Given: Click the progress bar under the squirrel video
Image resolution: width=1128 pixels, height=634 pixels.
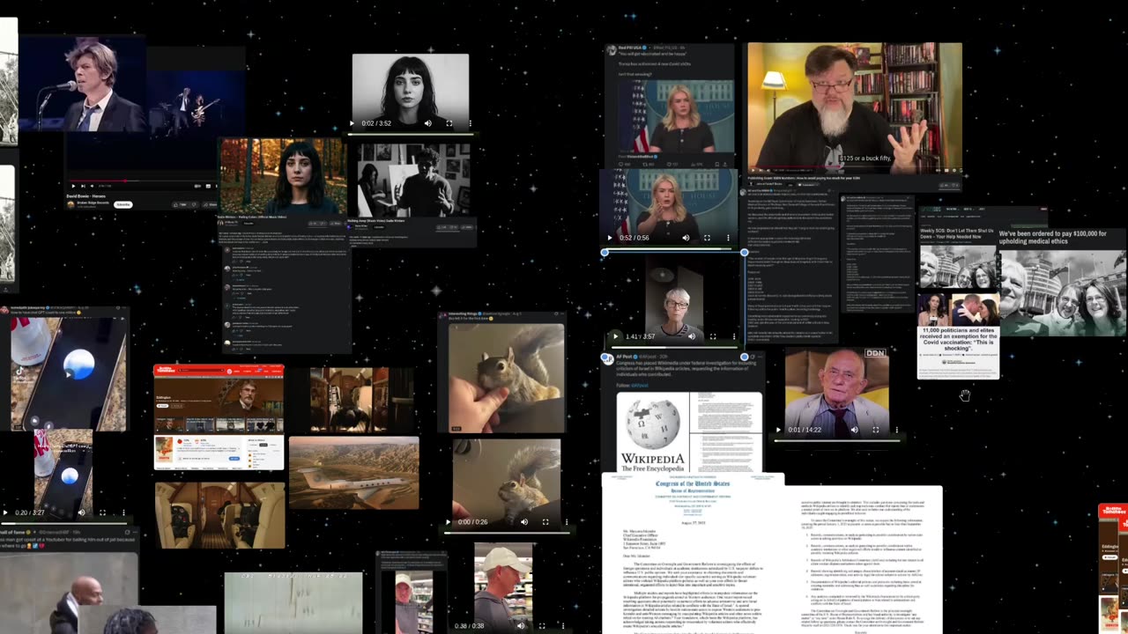Looking at the screenshot, I should click(x=507, y=533).
